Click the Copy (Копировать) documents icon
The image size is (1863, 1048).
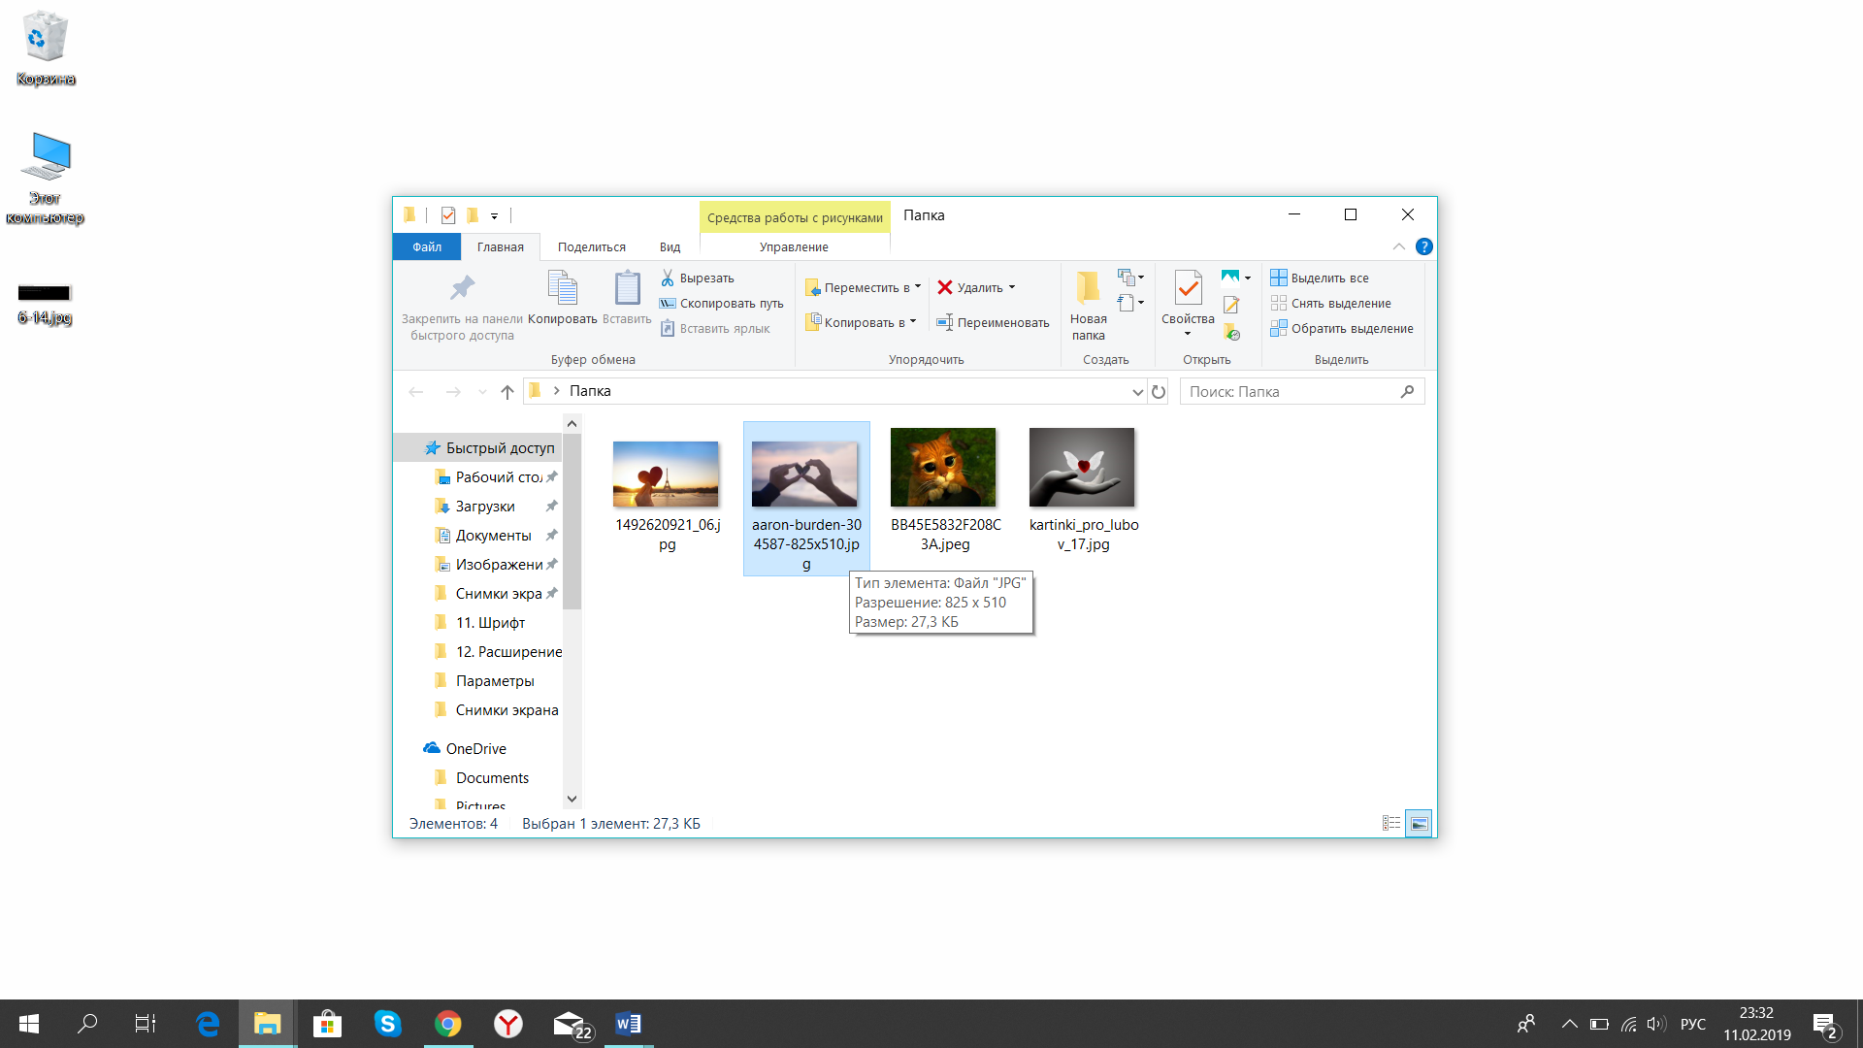(563, 287)
